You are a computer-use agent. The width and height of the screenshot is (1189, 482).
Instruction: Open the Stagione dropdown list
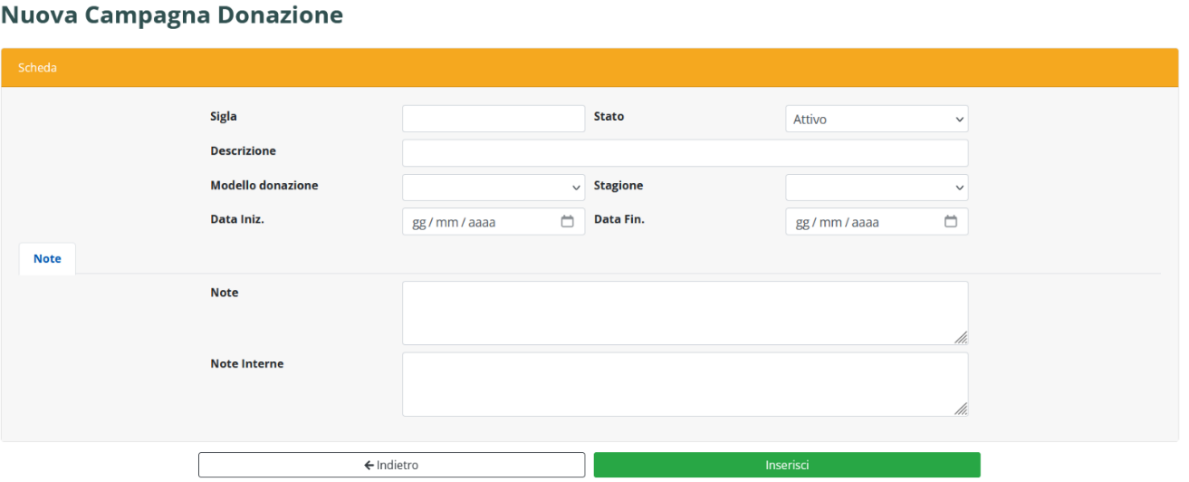(x=876, y=188)
